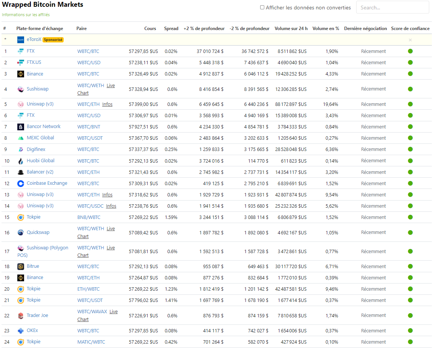Select the eToroX 'Sponsorisé' badge
Image resolution: width=433 pixels, height=350 pixels.
(x=53, y=40)
